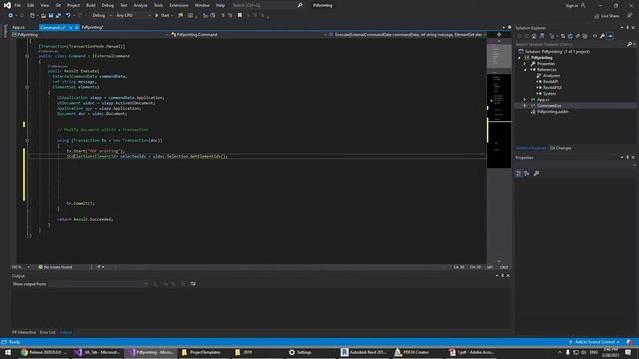The height and width of the screenshot is (359, 639).
Task: Open the Pdfprinting.Command type dropdown
Action: [249, 35]
